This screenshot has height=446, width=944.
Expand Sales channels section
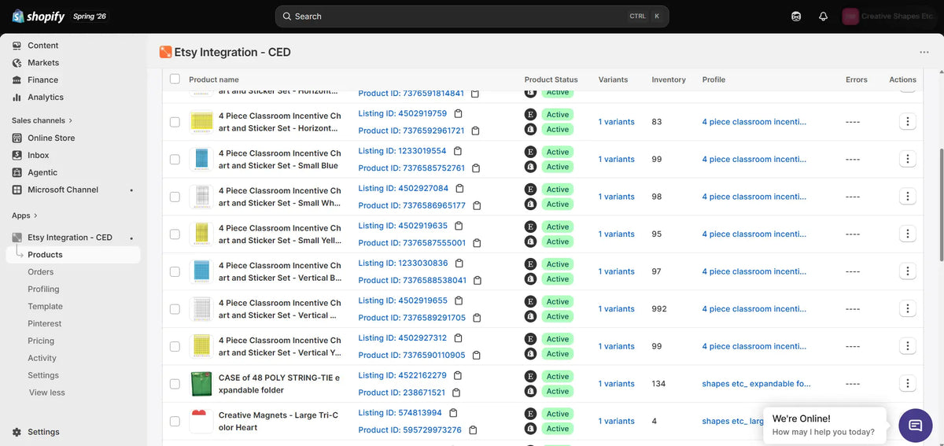click(x=42, y=120)
